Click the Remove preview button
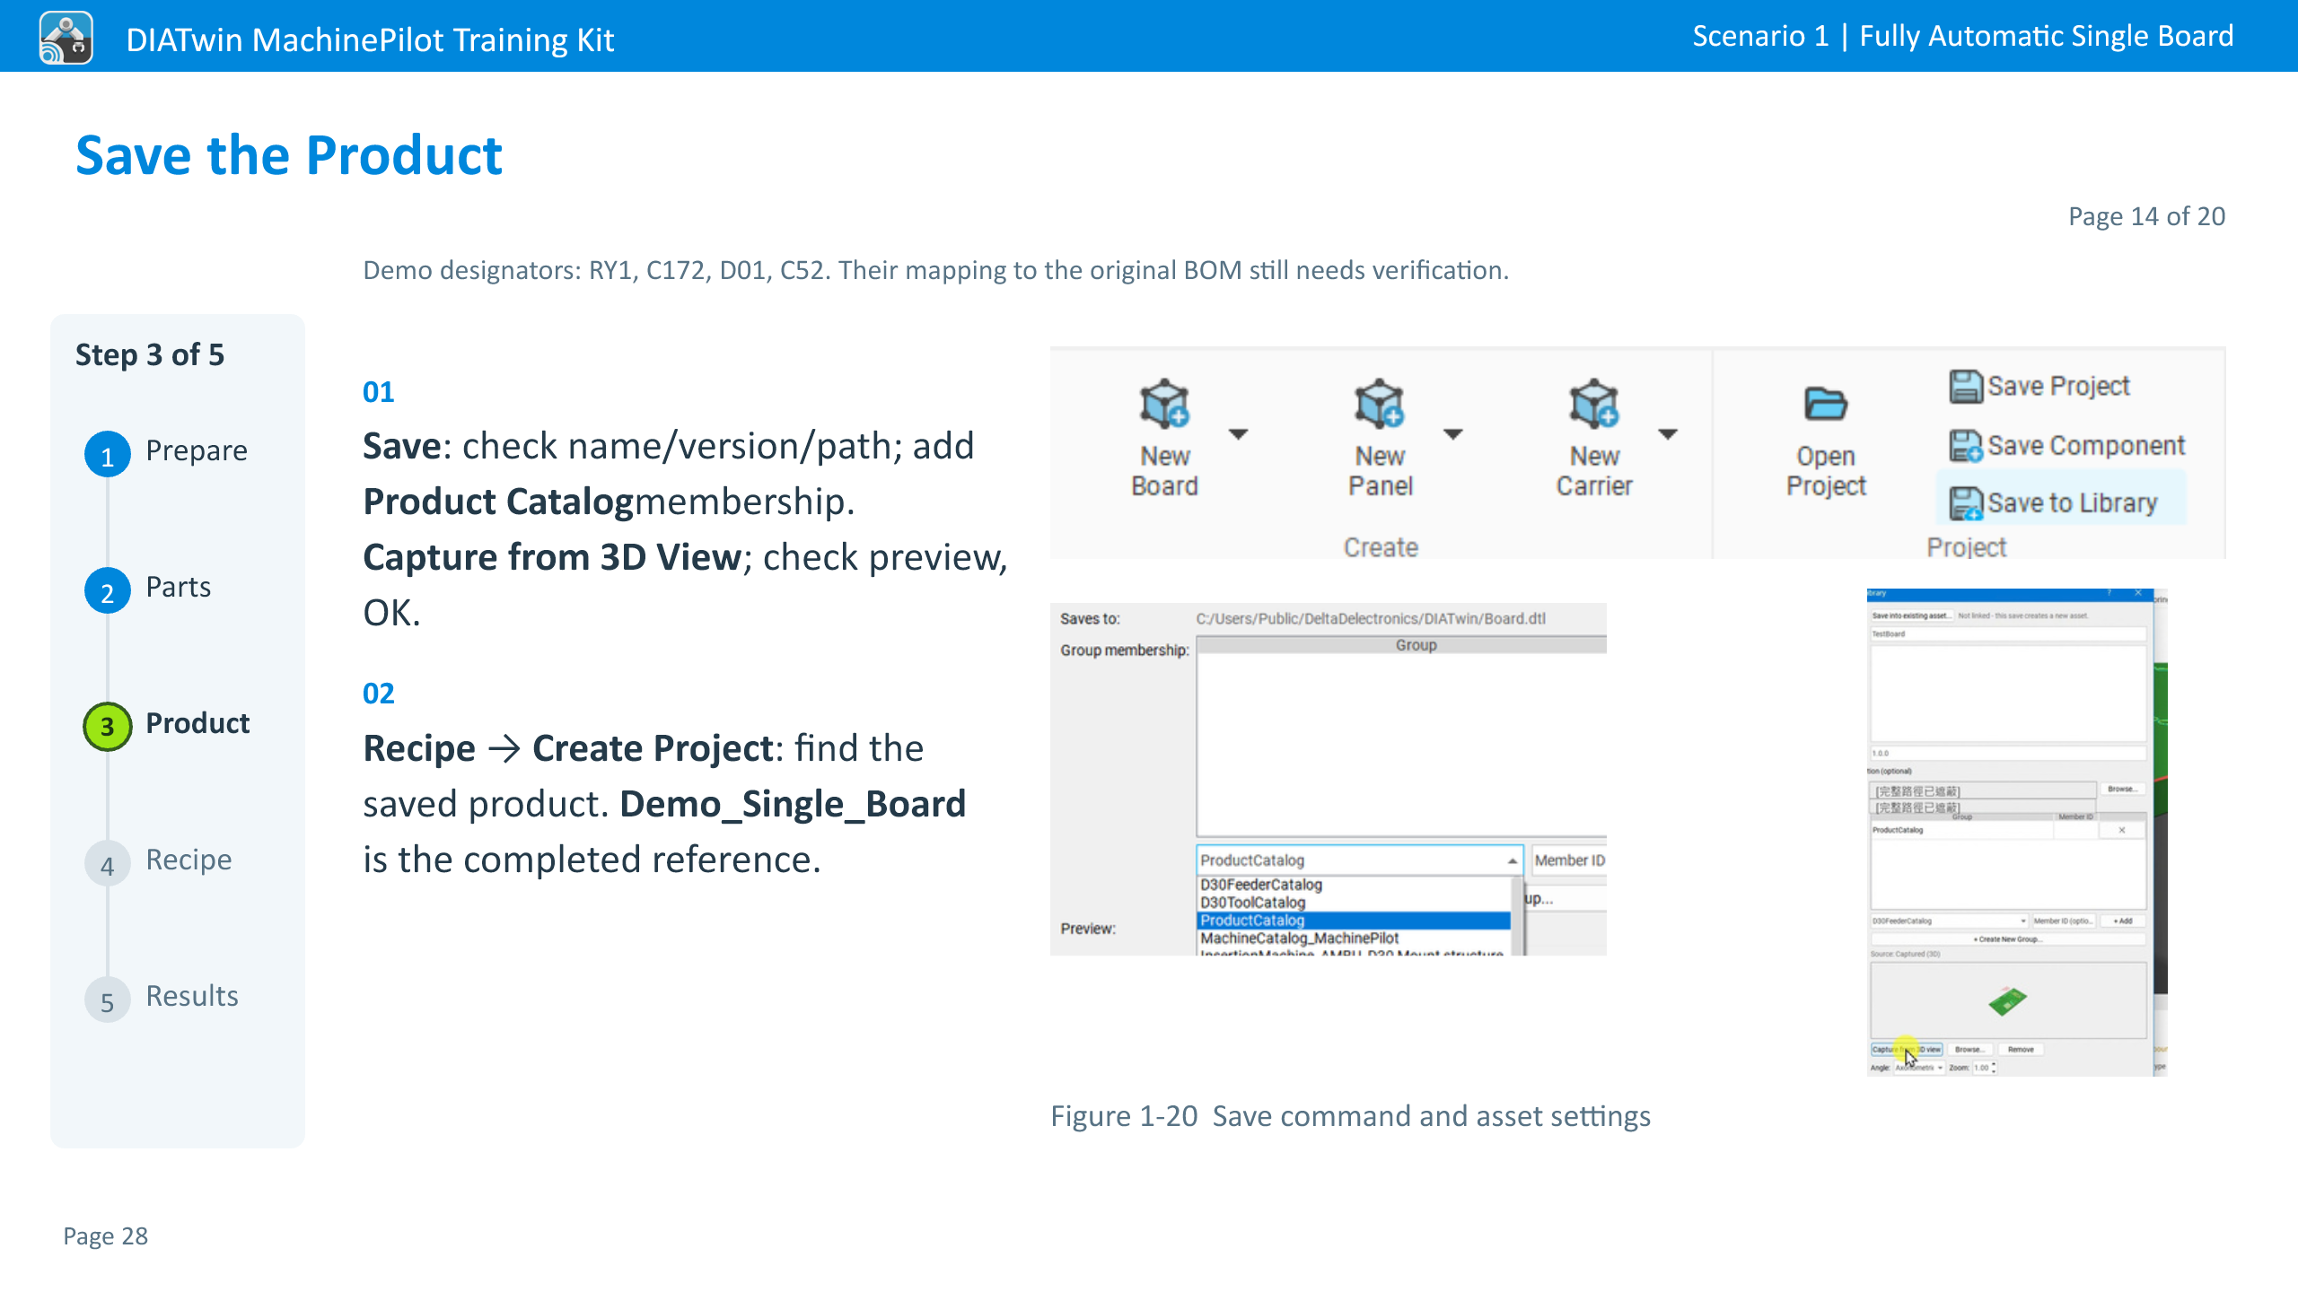 click(x=2021, y=1050)
